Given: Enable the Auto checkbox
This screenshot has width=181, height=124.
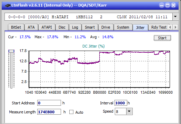Looking at the screenshot, I should click(71, 112).
